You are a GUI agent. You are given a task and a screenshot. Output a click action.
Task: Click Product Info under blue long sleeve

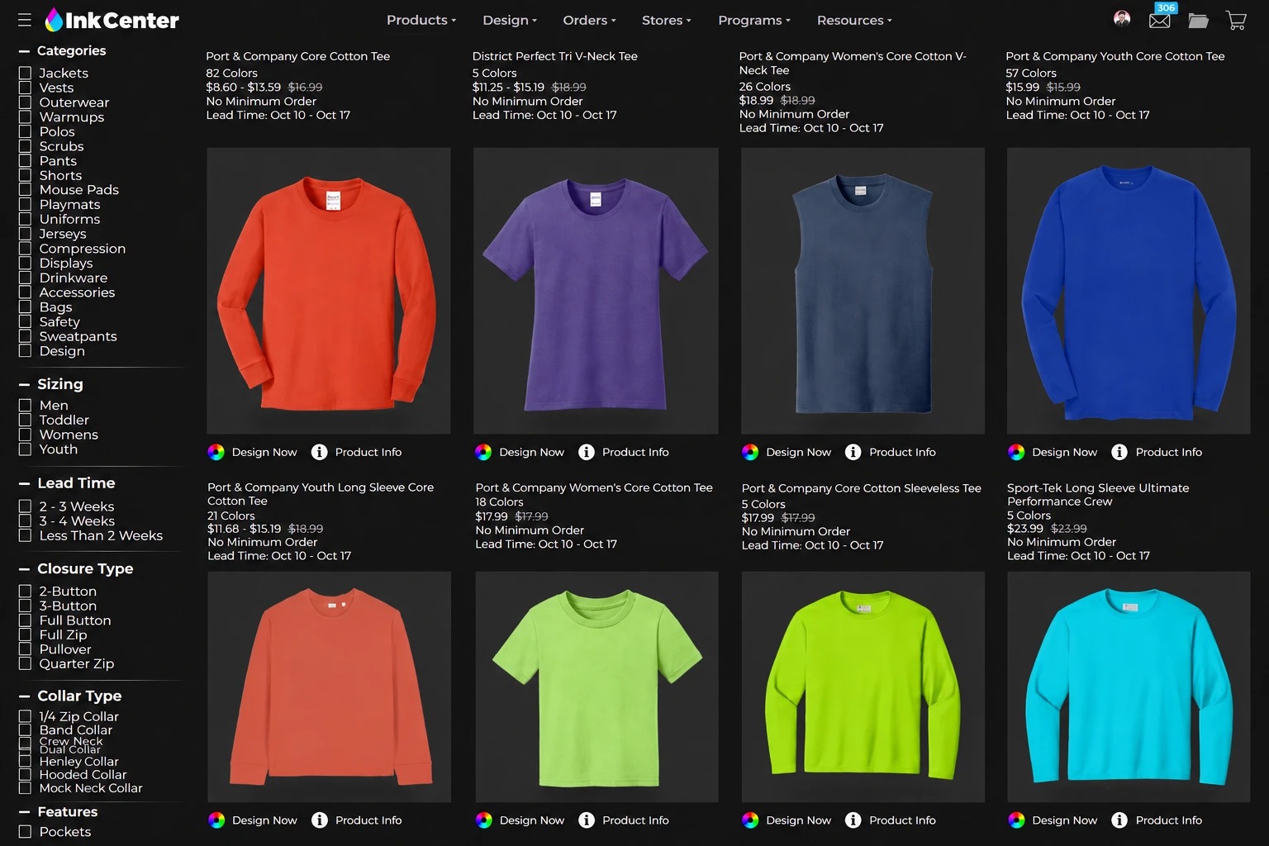[1169, 452]
